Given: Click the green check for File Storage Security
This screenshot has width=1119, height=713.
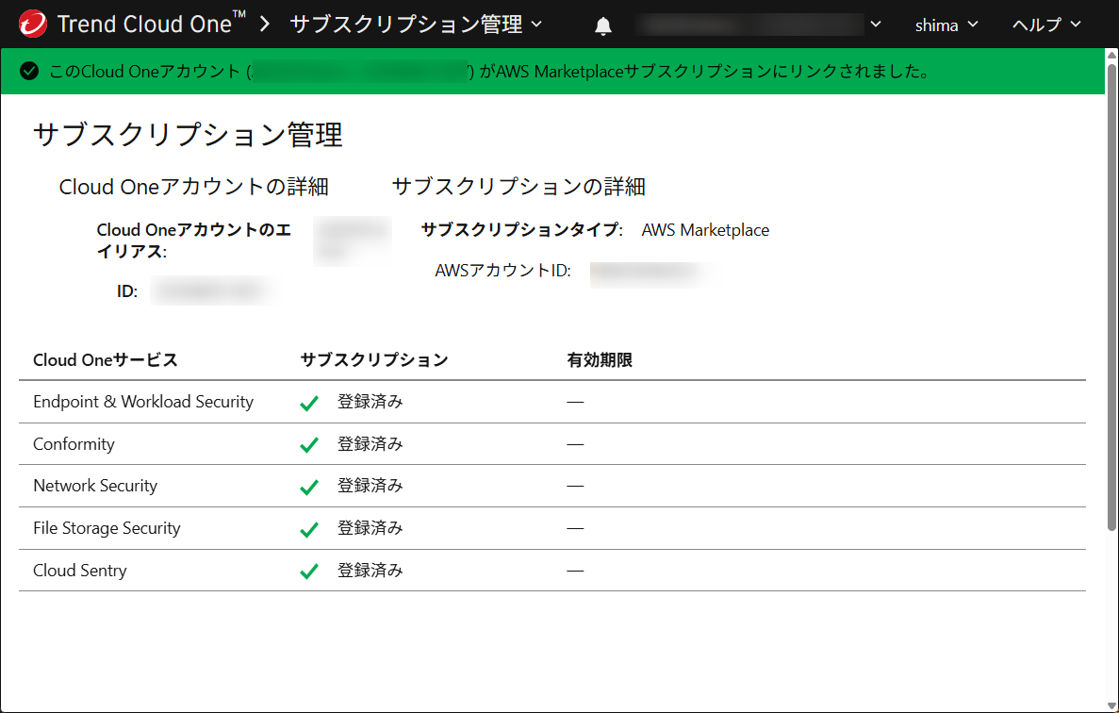Looking at the screenshot, I should pos(309,530).
